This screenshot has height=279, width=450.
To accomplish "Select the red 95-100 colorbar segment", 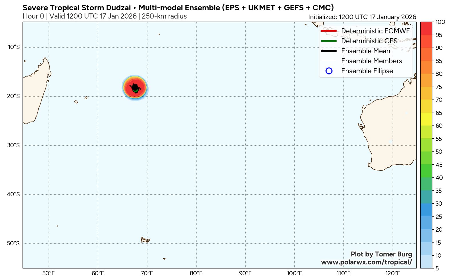I will (x=426, y=28).
